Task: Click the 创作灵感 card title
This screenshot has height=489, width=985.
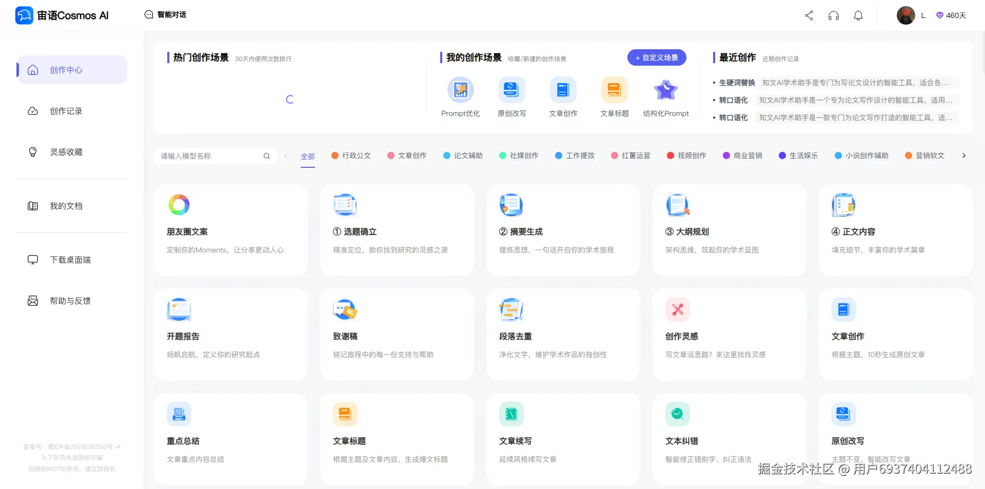Action: pos(682,337)
